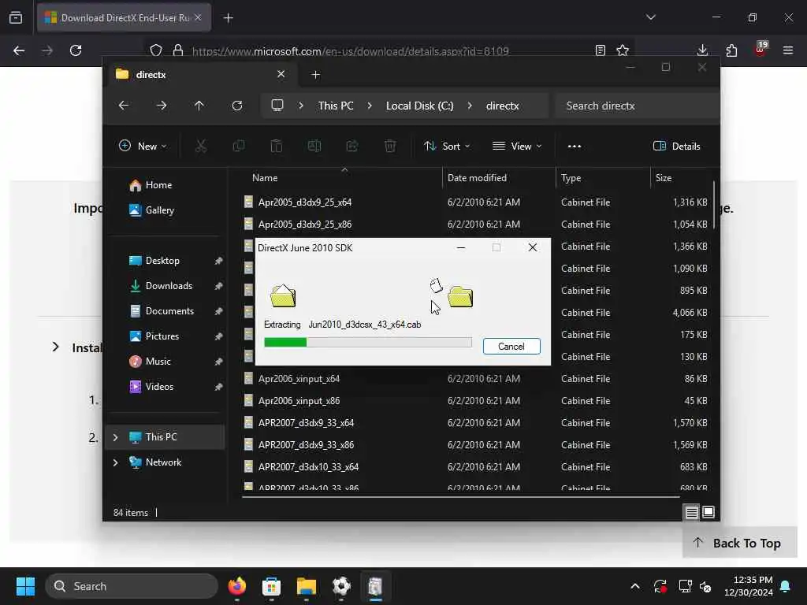This screenshot has width=807, height=605.
Task: Add a new File Explorer tab
Action: [315, 75]
